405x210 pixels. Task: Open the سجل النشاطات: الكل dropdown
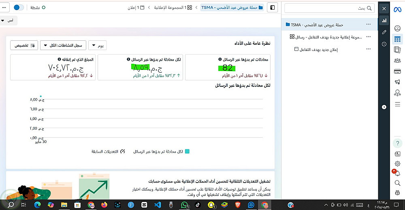[63, 45]
